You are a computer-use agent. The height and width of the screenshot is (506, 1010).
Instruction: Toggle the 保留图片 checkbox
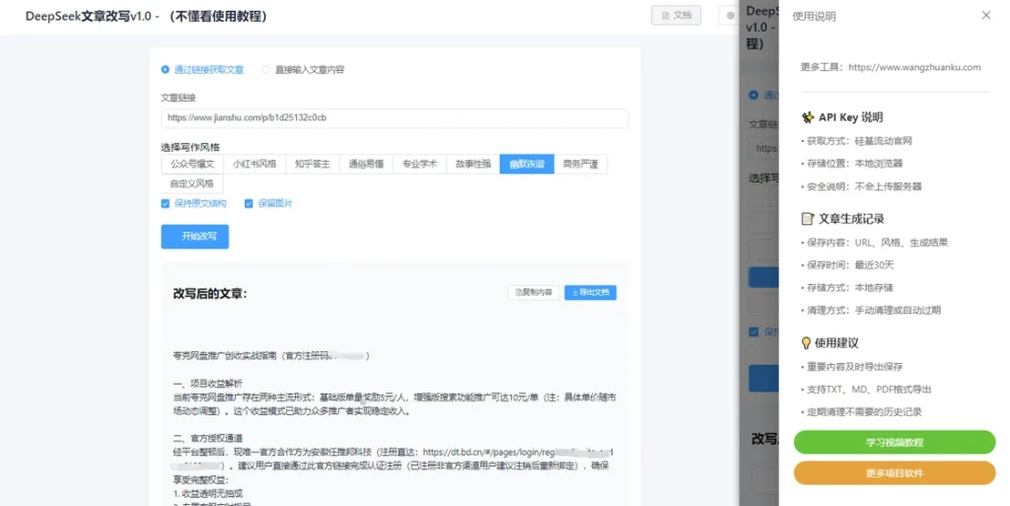click(249, 203)
